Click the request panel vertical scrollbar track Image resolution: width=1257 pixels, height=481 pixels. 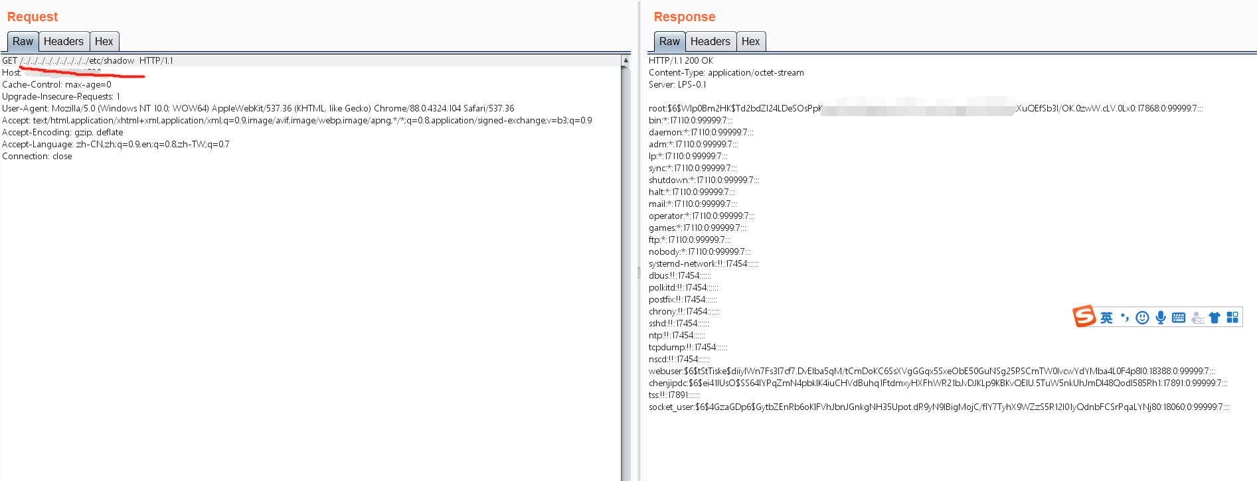[626, 272]
